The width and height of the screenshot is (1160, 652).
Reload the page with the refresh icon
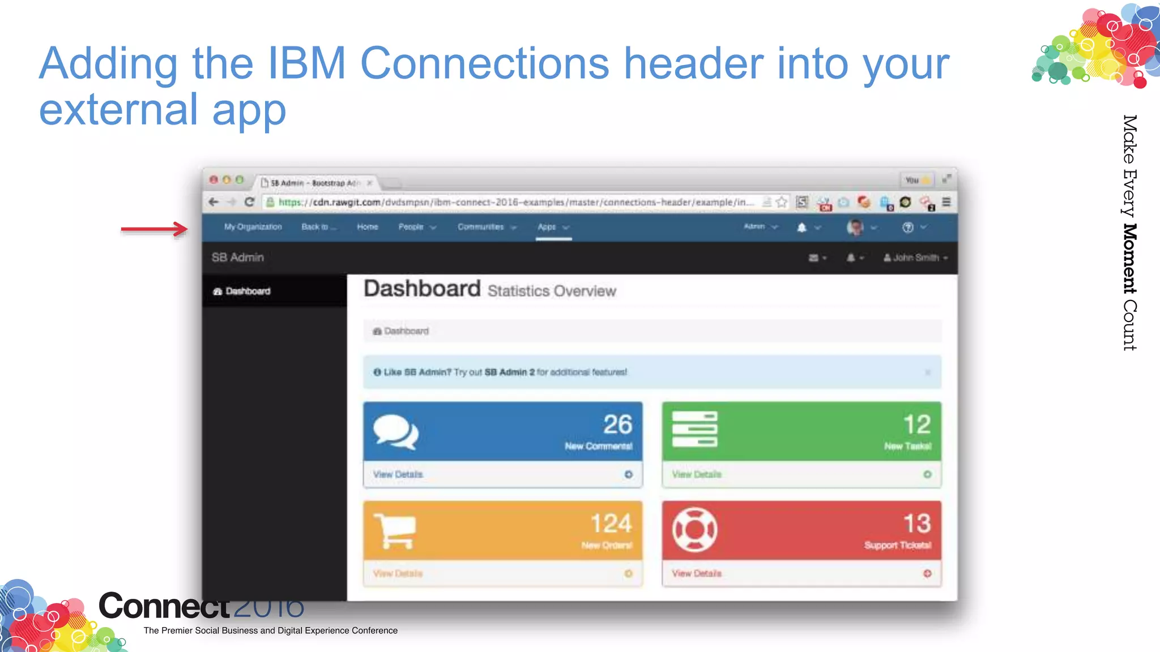[x=249, y=202]
